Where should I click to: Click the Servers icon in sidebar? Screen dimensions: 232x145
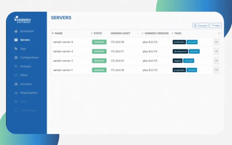click(16, 40)
